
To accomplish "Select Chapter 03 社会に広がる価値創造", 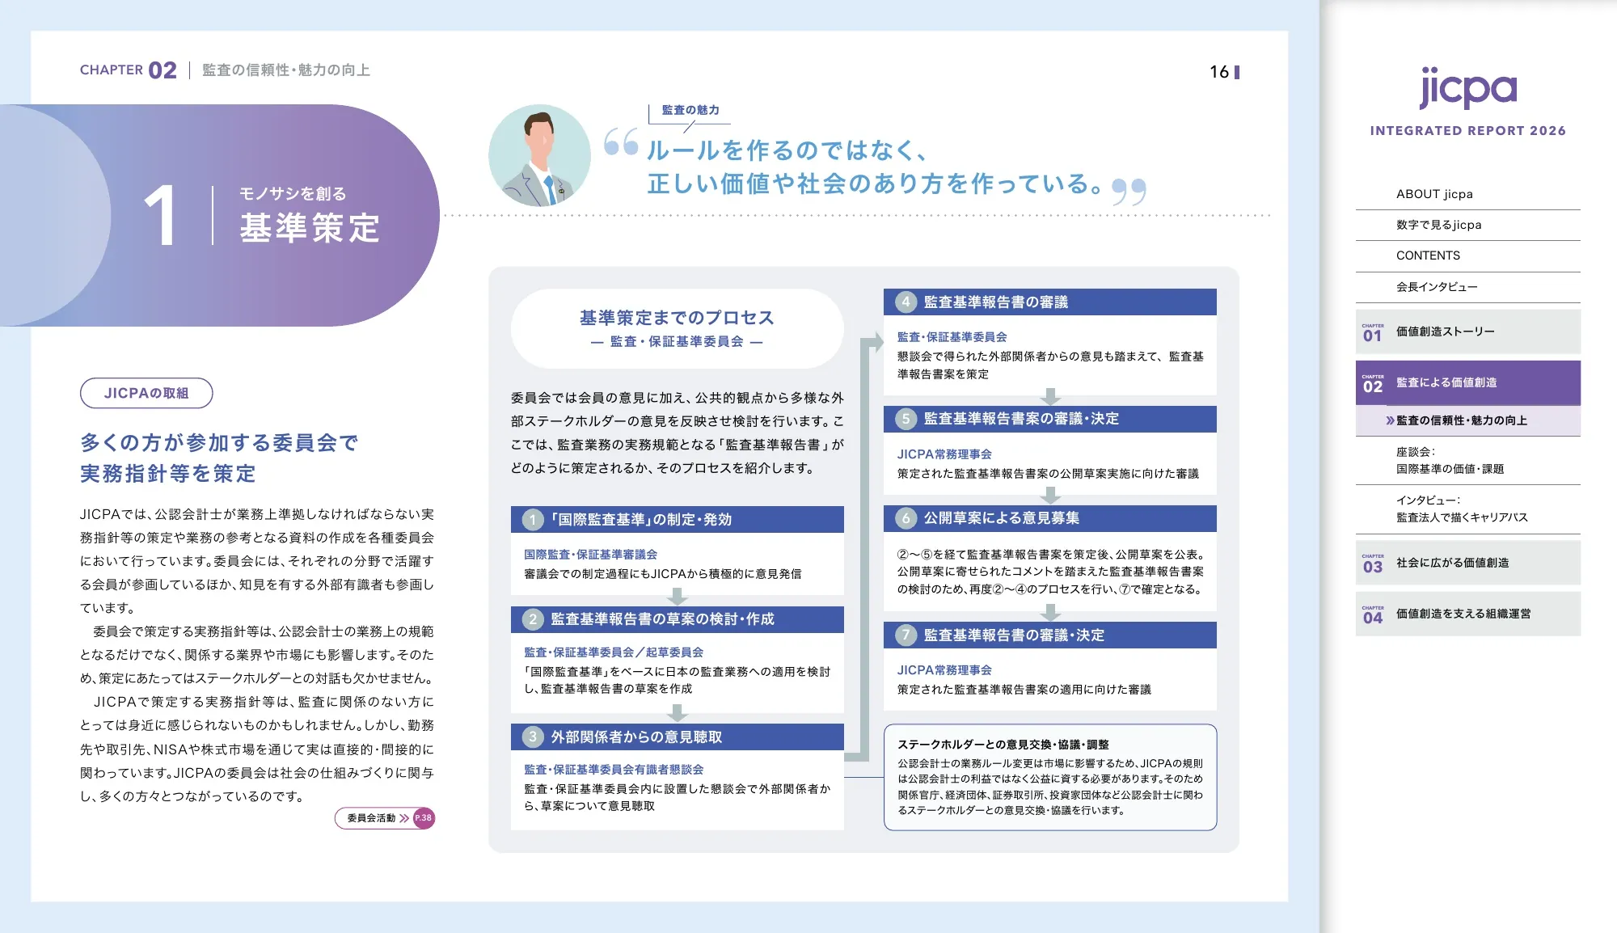I will [1467, 563].
